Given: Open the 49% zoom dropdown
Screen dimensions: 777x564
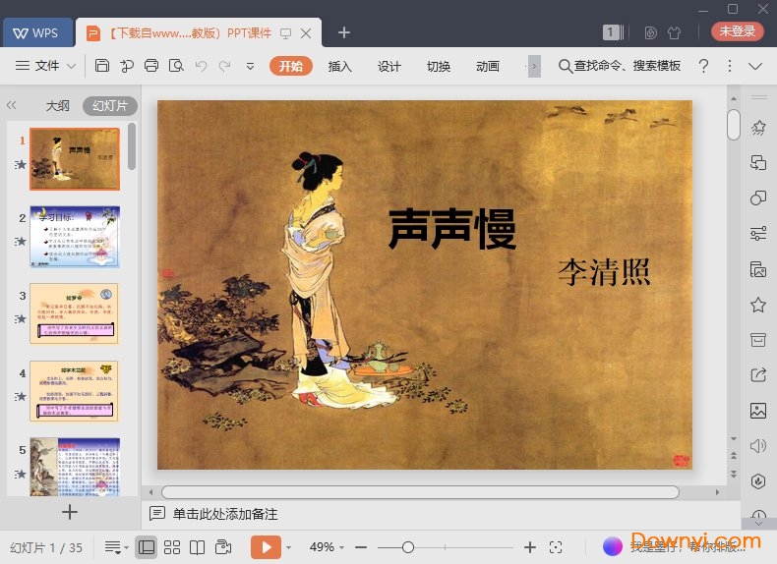Looking at the screenshot, I should 327,547.
